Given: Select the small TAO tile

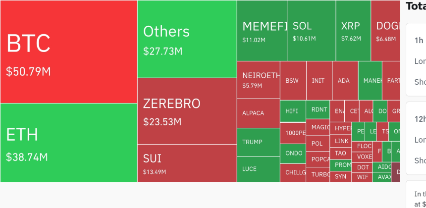Looking at the screenshot, I should coord(341,153).
